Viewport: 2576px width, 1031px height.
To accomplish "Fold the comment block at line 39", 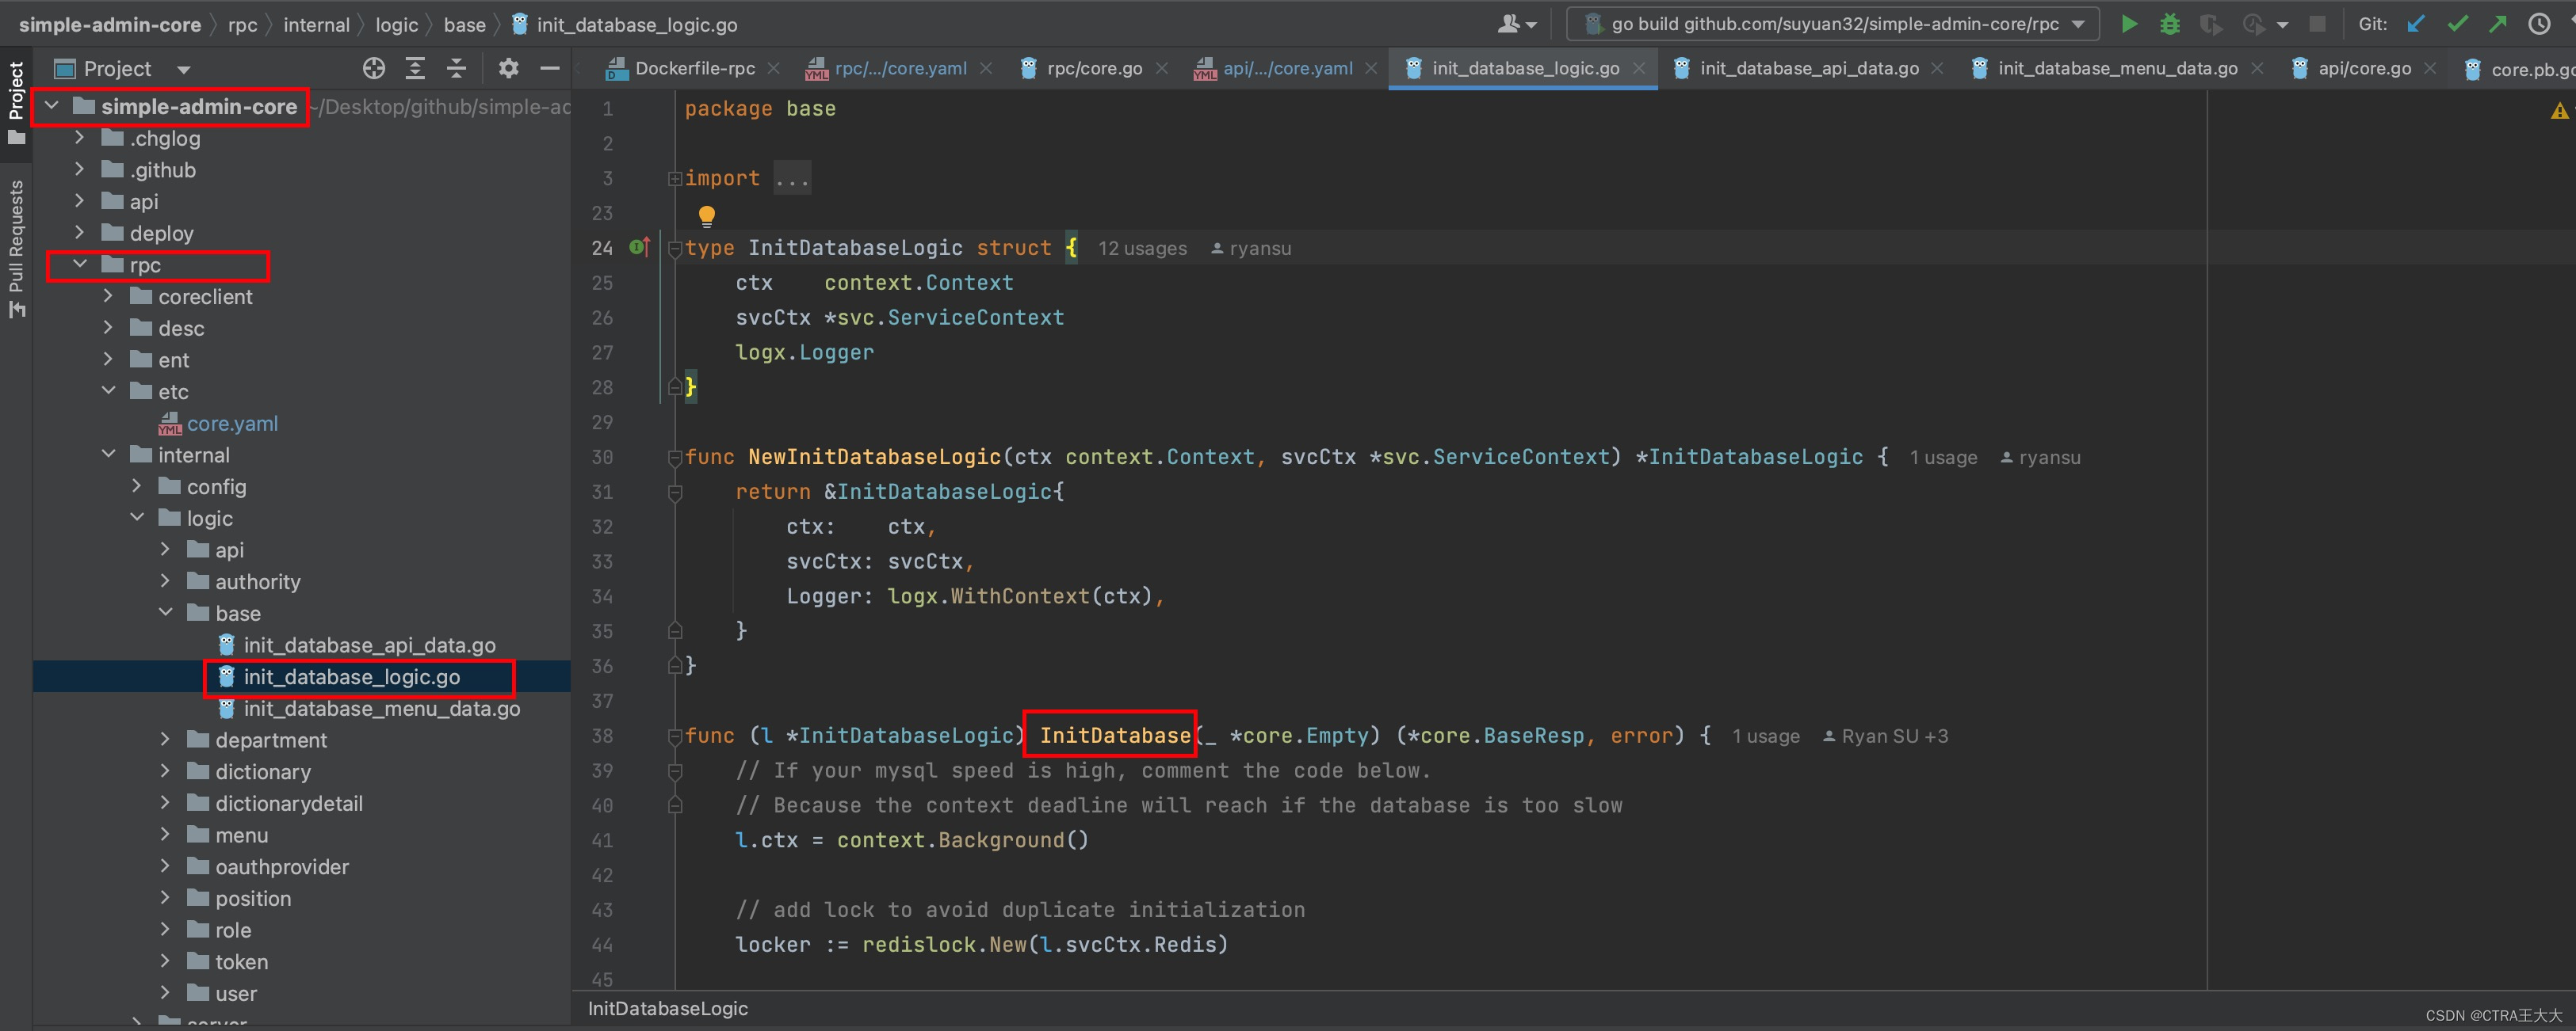I will (675, 771).
